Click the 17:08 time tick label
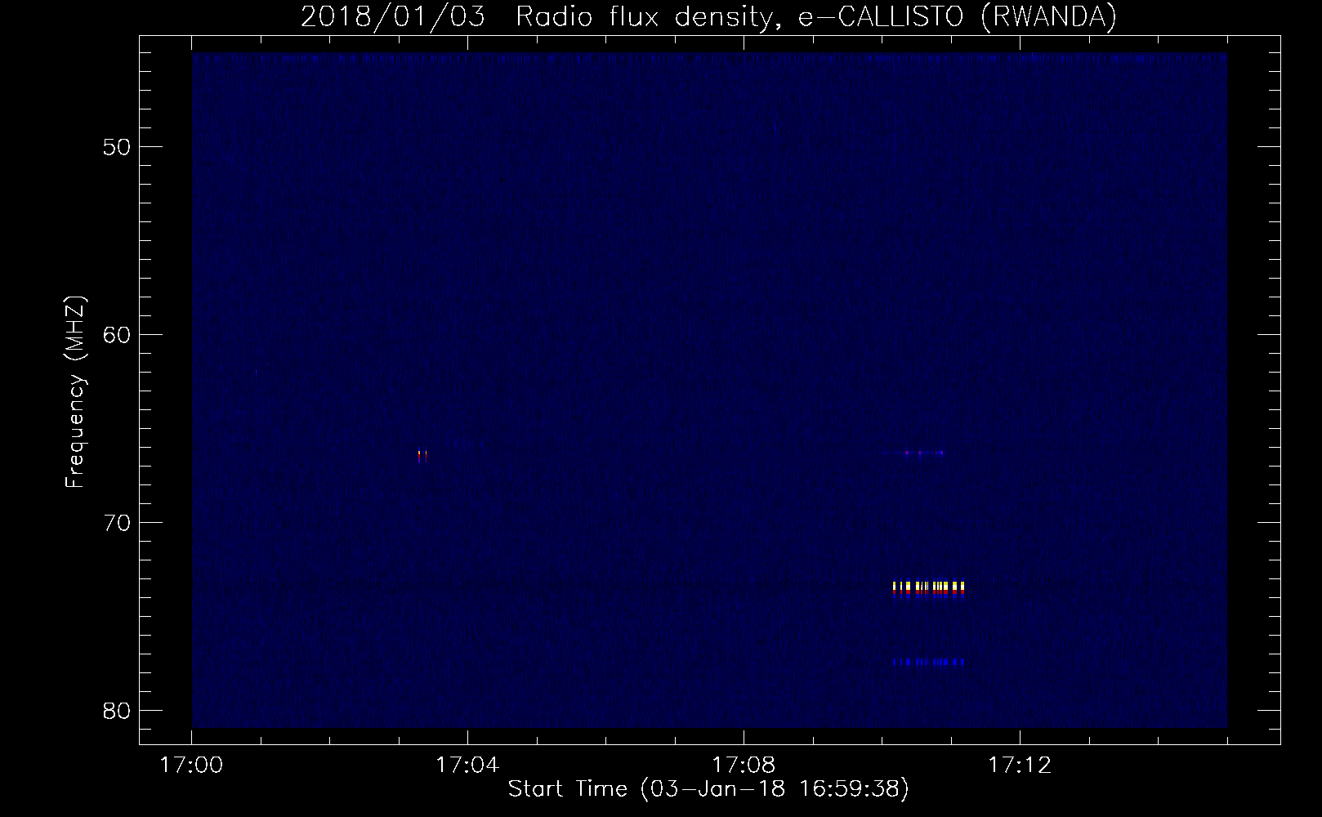Screen dimensions: 1322x817 click(x=744, y=766)
